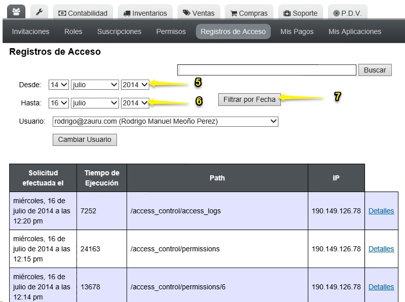Image resolution: width=405 pixels, height=302 pixels.
Task: Select Registros de Acceso submenu
Action: (x=233, y=31)
